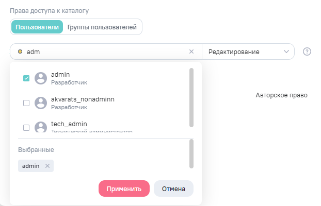
Task: Click the user list scrollbar
Action: pos(191,97)
